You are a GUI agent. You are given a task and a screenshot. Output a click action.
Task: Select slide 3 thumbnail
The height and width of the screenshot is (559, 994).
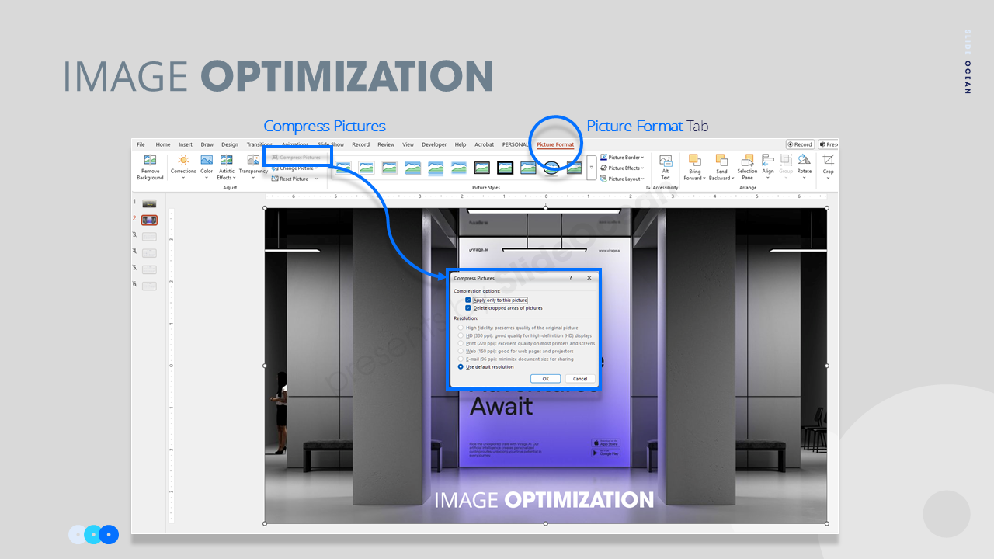click(x=149, y=236)
